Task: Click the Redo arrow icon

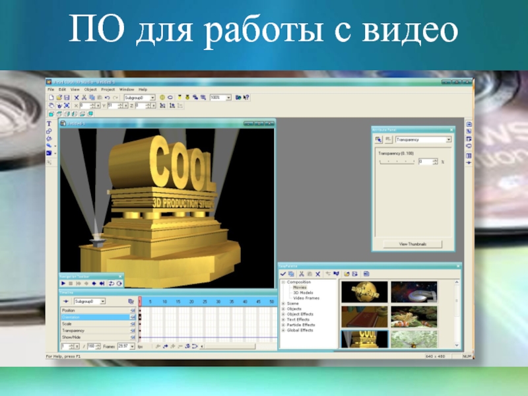Action: pyautogui.click(x=115, y=97)
